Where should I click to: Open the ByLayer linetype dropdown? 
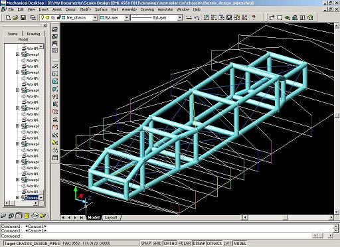click(x=180, y=17)
